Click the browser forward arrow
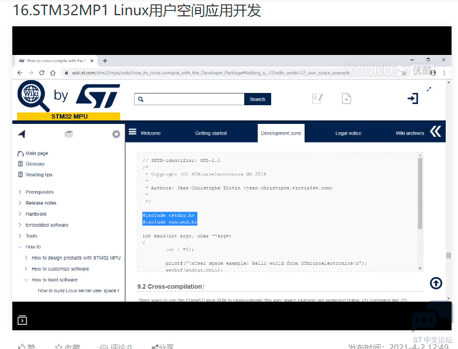458x349 pixels. (x=30, y=73)
